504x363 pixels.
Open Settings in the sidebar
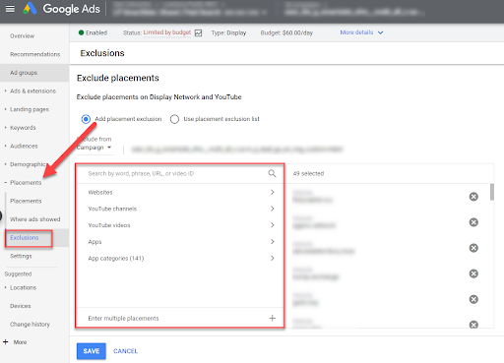pos(21,256)
